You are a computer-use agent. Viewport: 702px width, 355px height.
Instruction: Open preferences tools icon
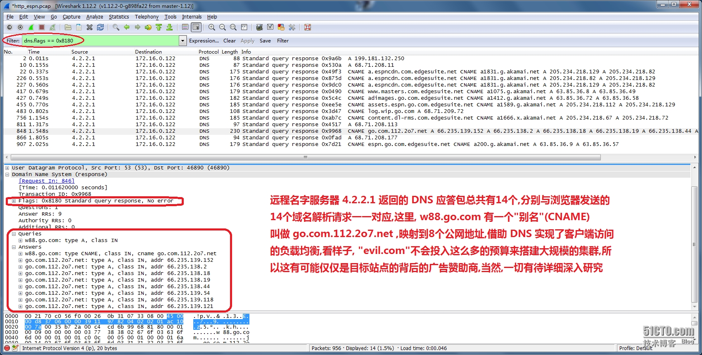coord(292,27)
